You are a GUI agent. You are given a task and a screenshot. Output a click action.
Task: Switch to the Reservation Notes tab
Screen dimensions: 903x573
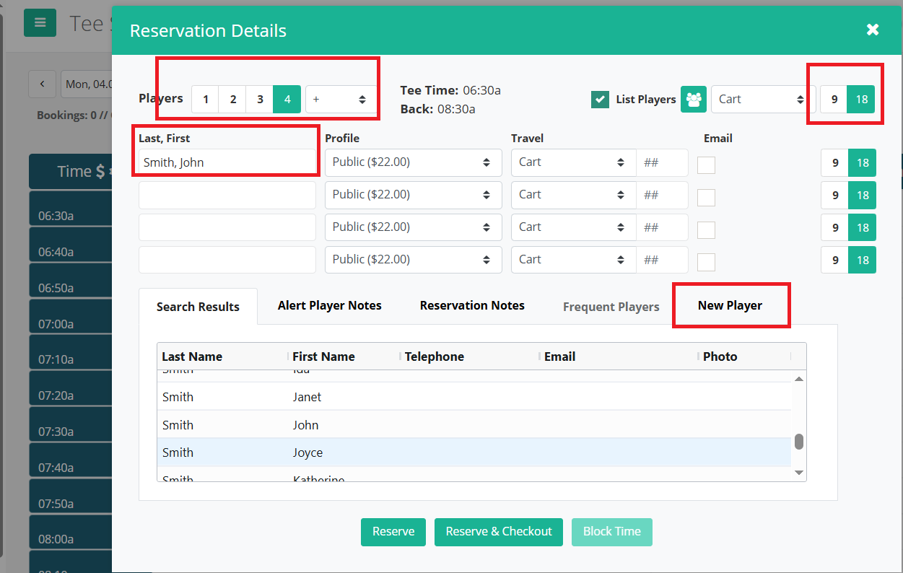coord(472,305)
